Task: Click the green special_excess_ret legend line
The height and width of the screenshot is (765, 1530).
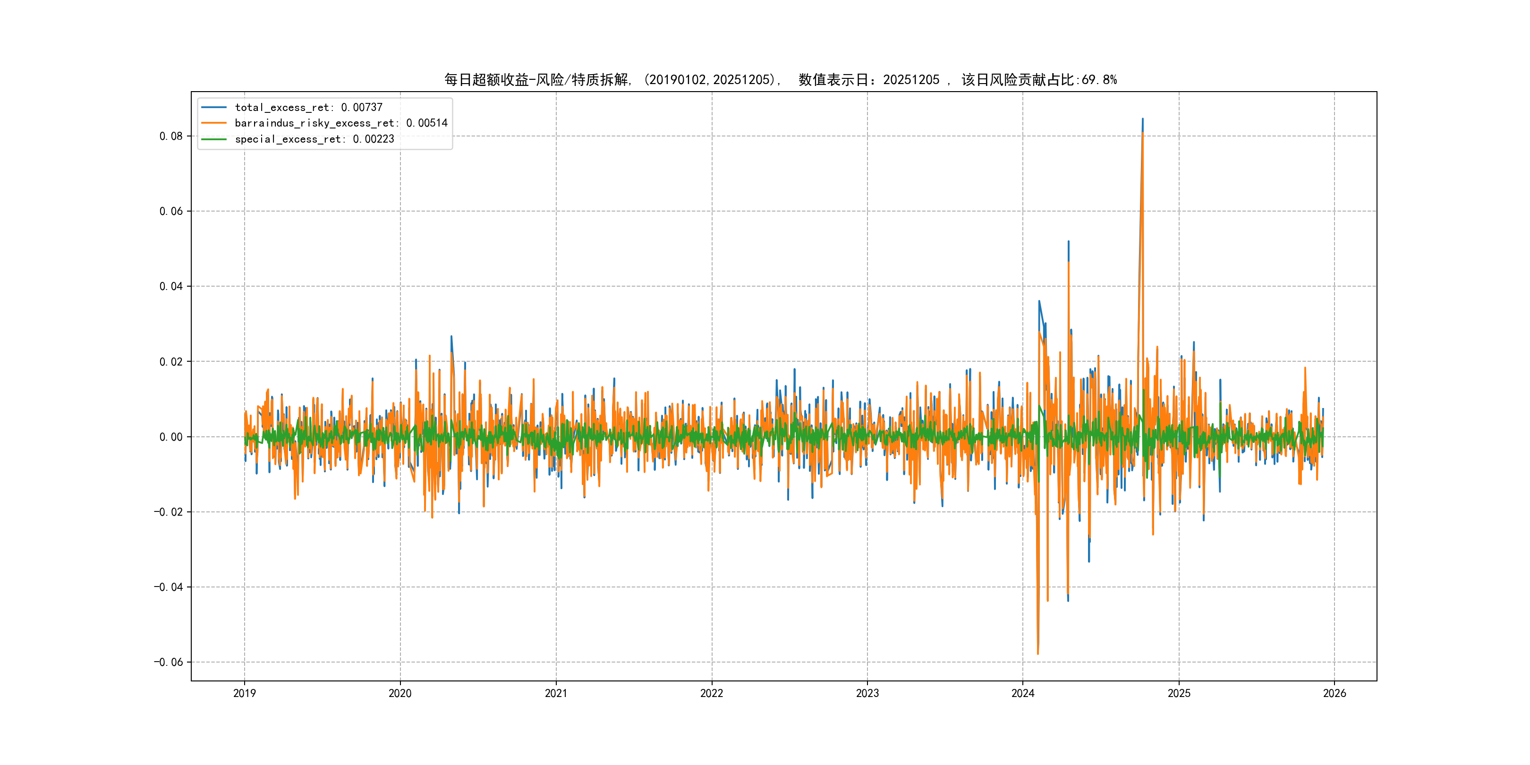Action: coord(214,139)
